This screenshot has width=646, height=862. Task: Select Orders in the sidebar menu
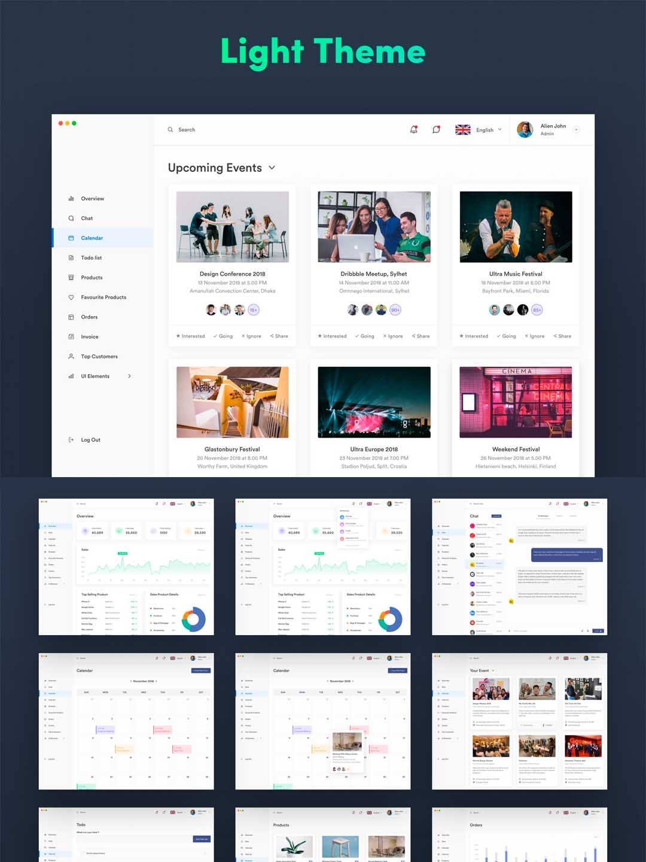point(89,317)
